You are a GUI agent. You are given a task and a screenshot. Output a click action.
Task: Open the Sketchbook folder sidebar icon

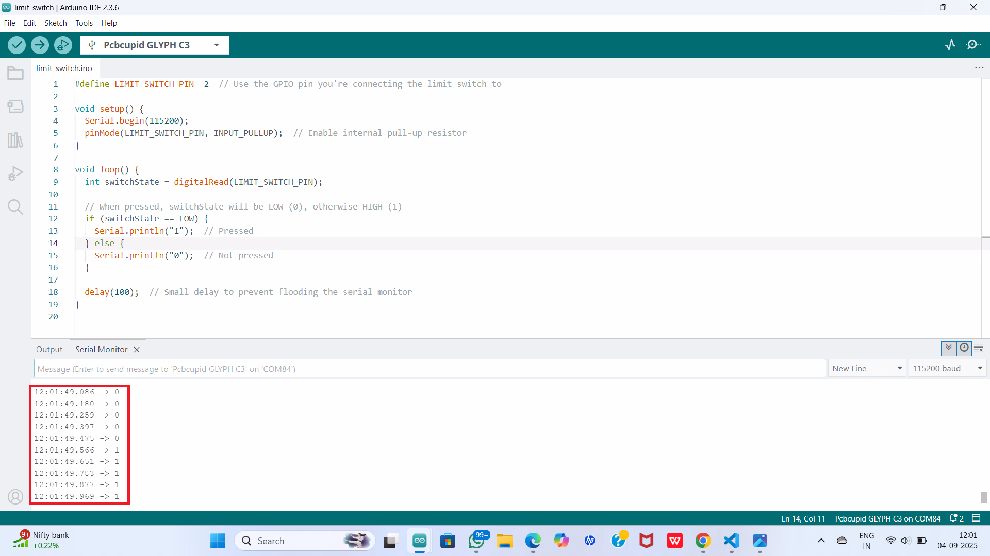(x=15, y=74)
